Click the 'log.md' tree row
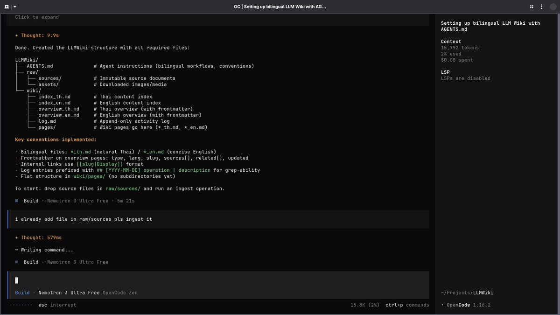Screen dimensions: 560x315 point(47,121)
